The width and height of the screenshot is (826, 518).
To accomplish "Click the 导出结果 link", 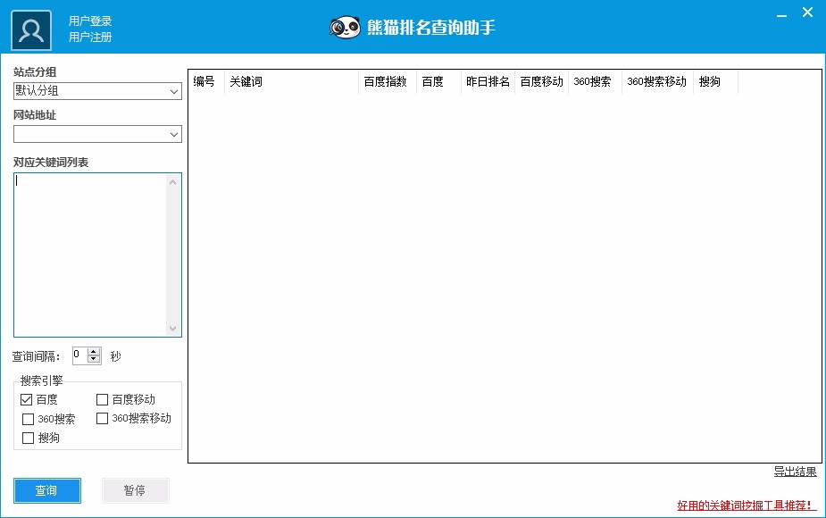I will pyautogui.click(x=795, y=472).
